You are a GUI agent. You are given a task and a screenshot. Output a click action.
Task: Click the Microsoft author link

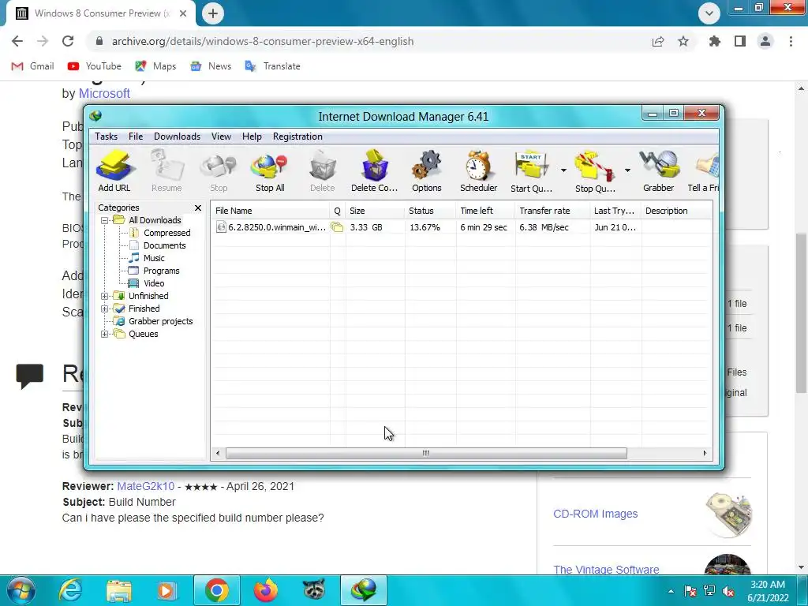click(x=104, y=93)
